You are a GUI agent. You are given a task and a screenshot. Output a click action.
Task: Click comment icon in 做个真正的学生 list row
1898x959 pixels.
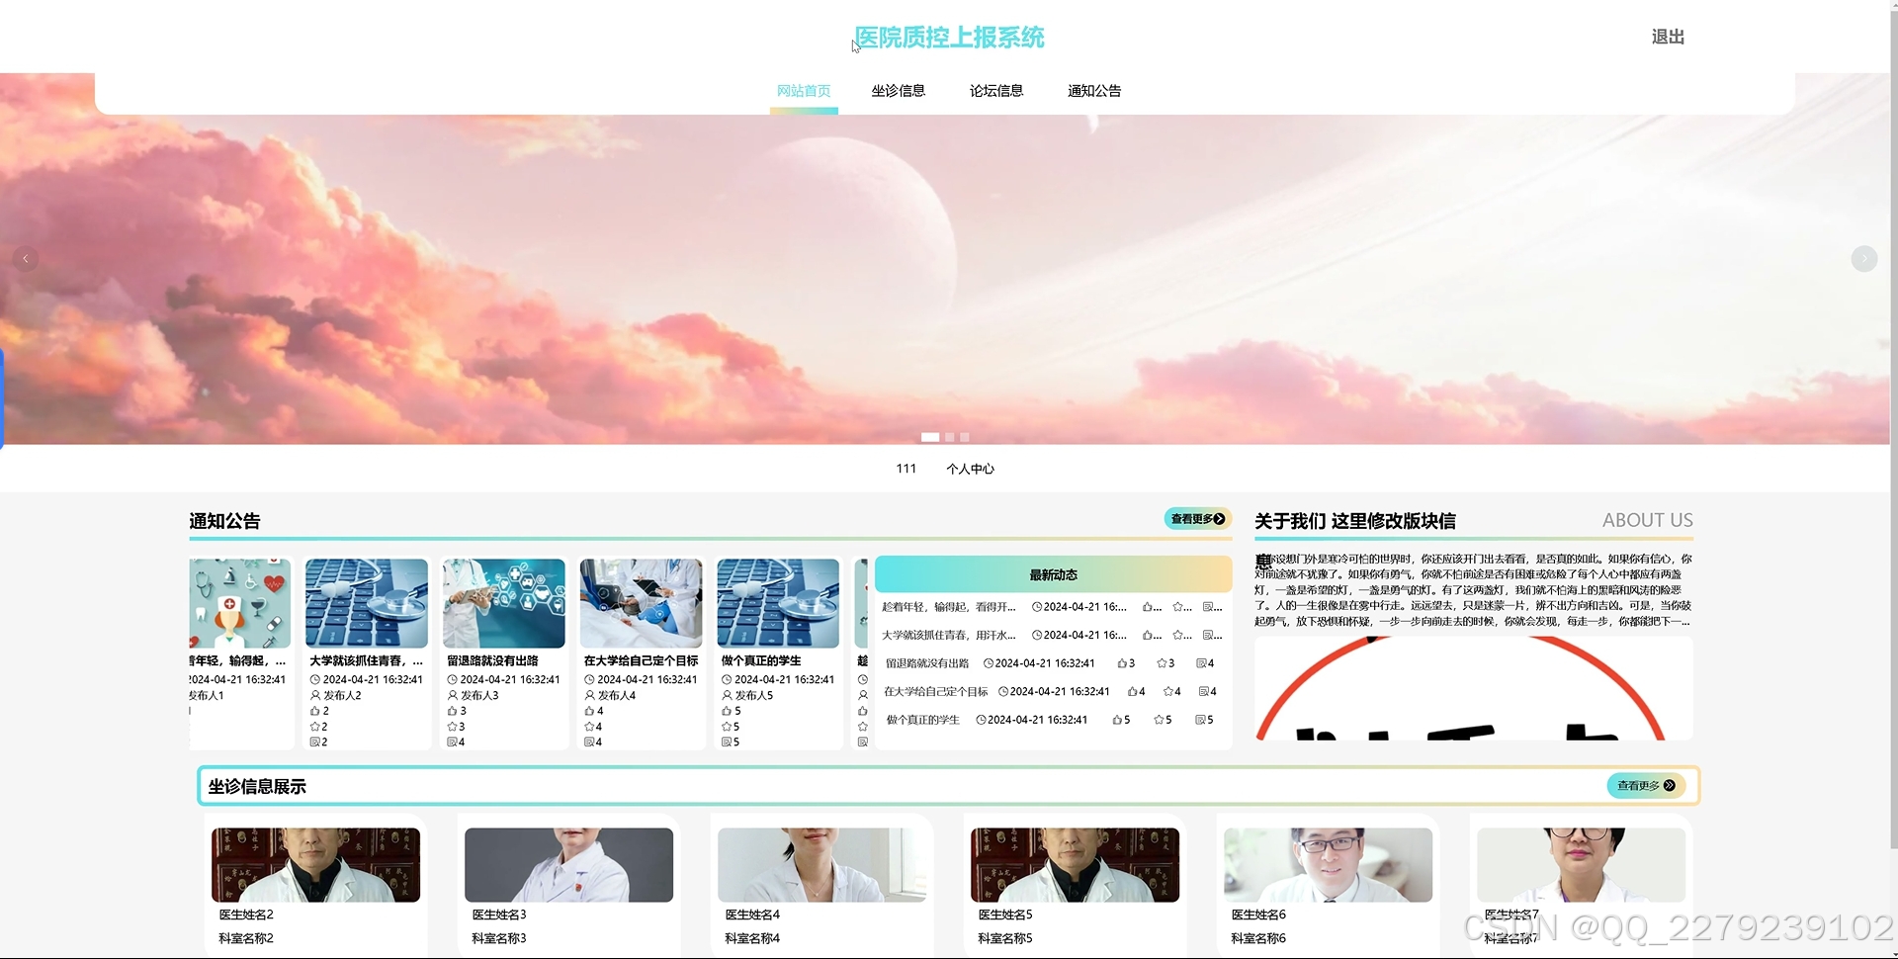1200,720
